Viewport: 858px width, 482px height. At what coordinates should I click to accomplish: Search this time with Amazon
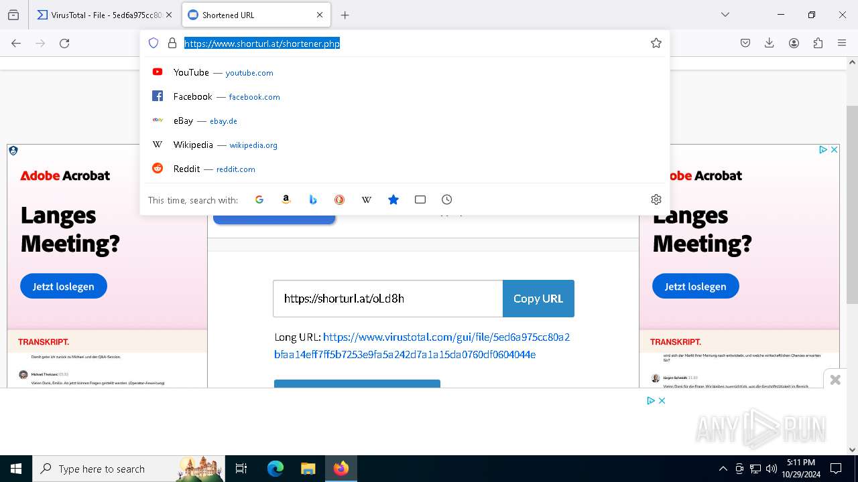pos(286,199)
